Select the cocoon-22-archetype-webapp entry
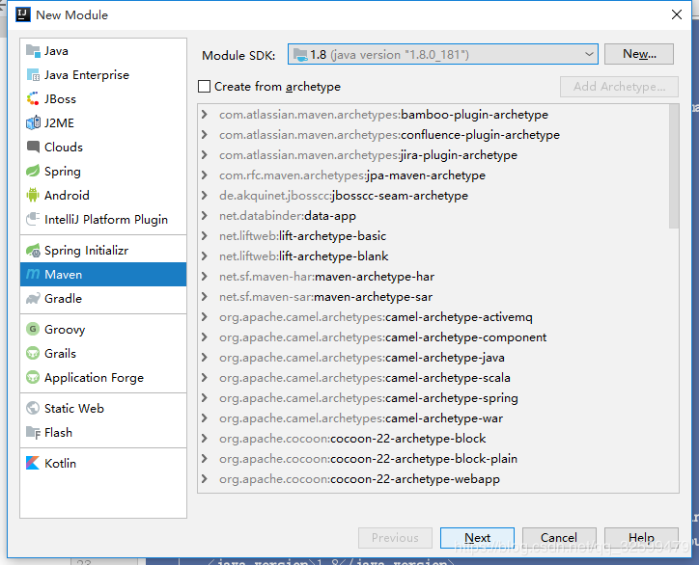699x565 pixels. (x=359, y=479)
